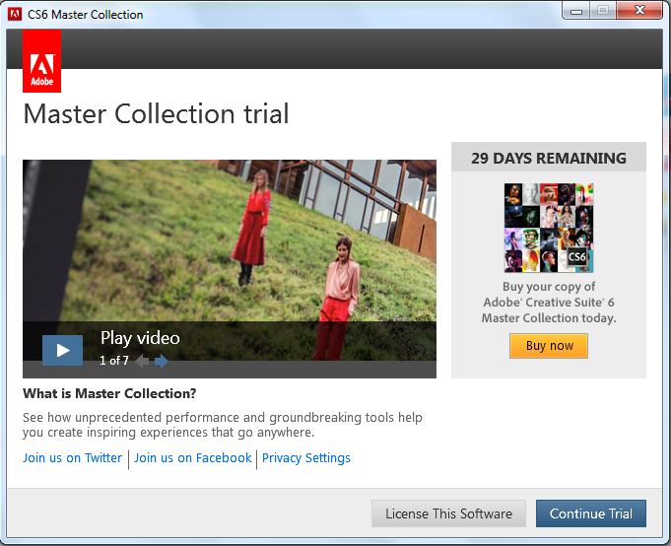Go to previous video with left arrow

click(142, 361)
